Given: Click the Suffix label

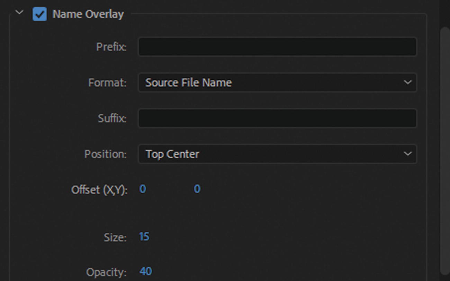Looking at the screenshot, I should tap(112, 118).
